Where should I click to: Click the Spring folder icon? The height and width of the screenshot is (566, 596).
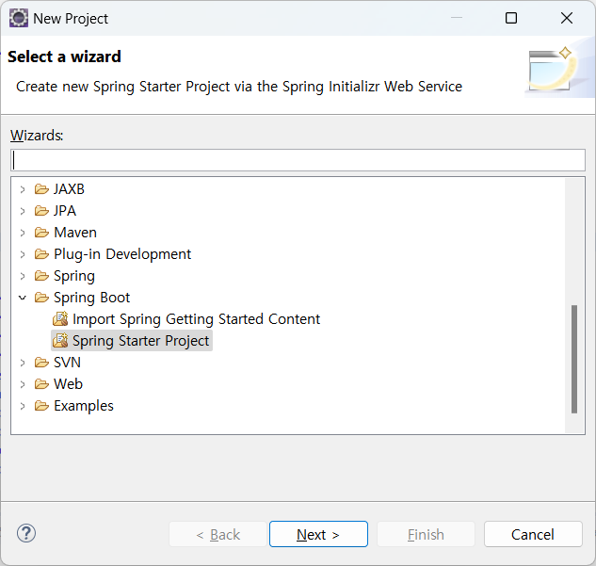point(41,276)
